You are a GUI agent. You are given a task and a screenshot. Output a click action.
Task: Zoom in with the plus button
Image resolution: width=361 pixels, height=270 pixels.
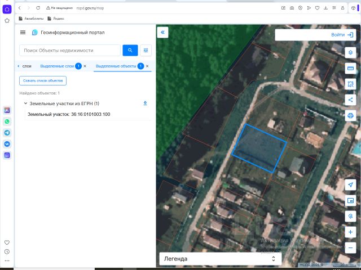pos(350,232)
